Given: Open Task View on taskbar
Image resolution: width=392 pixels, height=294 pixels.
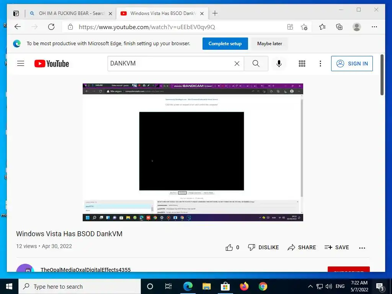Looking at the screenshot, I should (x=168, y=286).
